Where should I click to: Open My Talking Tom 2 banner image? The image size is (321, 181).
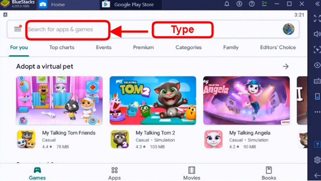(153, 100)
